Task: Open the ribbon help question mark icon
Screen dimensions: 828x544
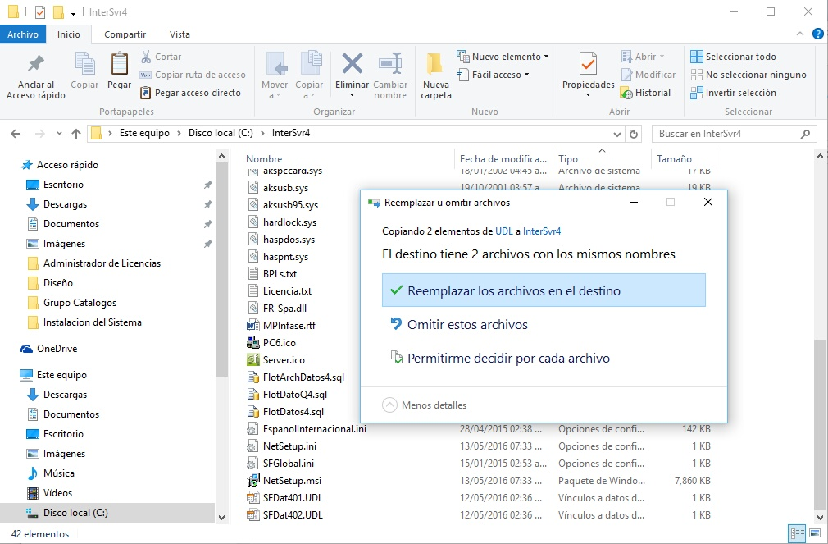Action: coord(817,34)
